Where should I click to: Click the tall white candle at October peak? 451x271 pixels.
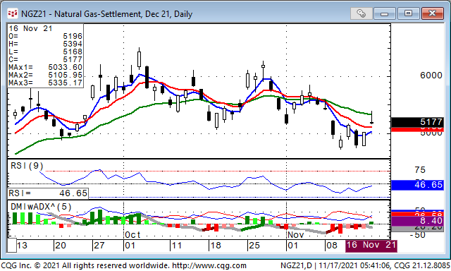140,59
